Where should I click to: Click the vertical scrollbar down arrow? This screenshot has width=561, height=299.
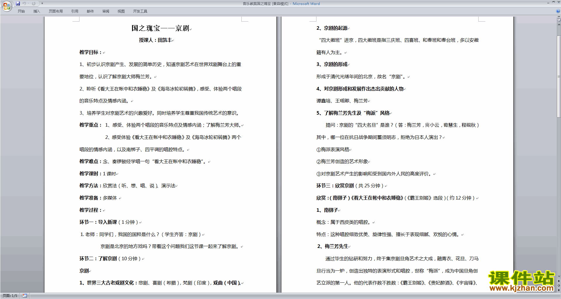(x=559, y=277)
